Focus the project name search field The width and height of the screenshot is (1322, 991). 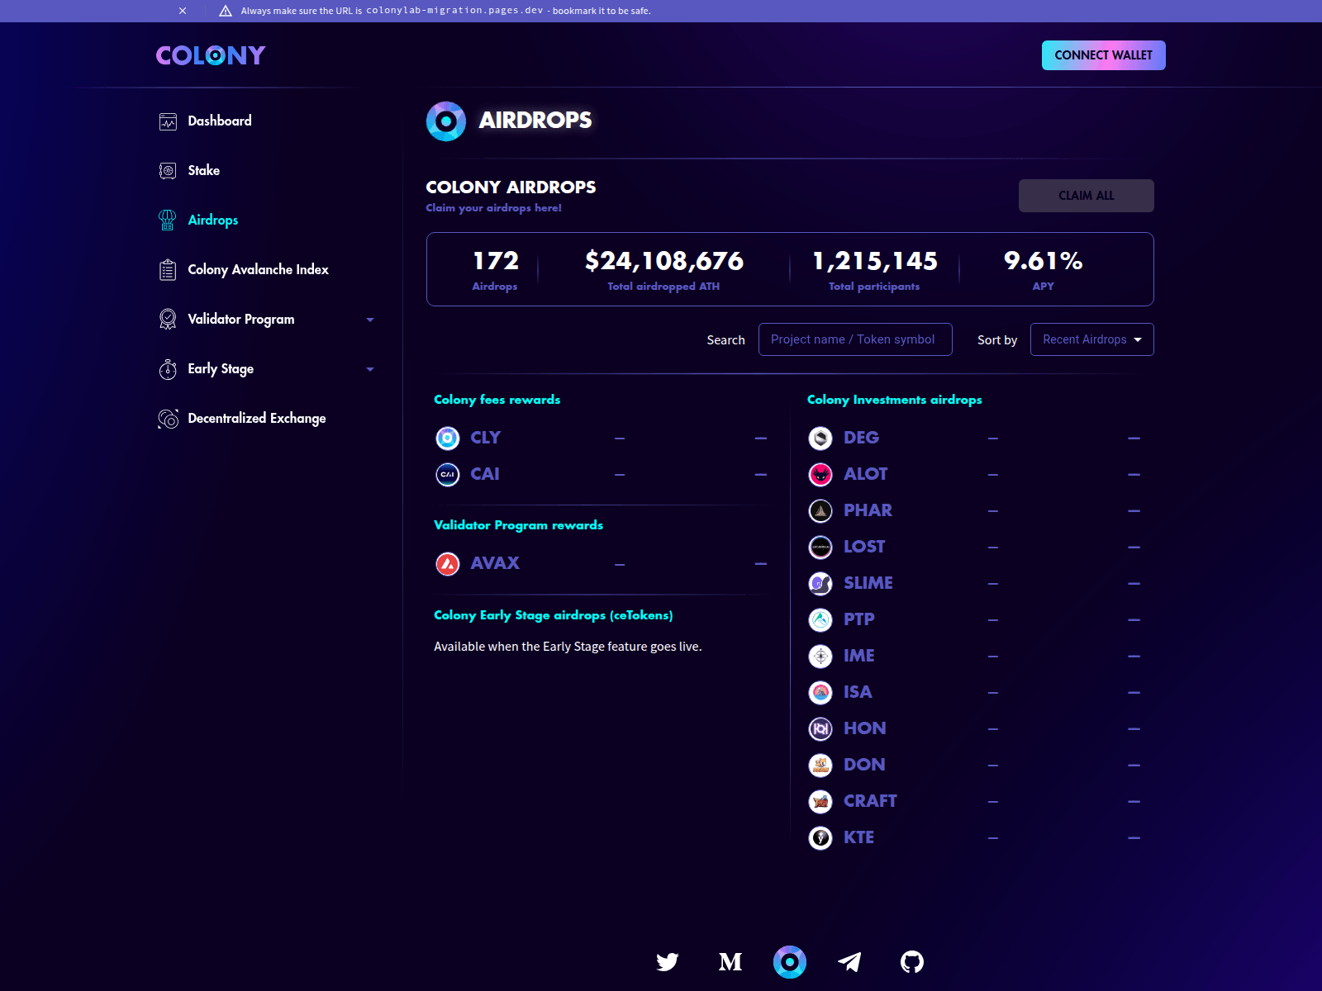point(854,339)
